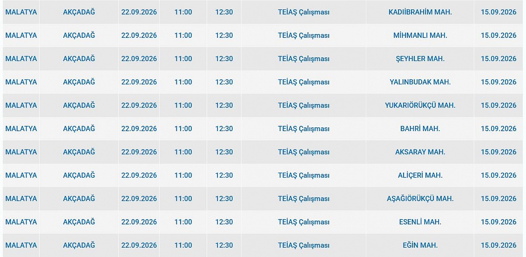The width and height of the screenshot is (526, 257).
Task: Click the AŞAĞIÖRÜKÇÜ MAH. cell
Action: (420, 199)
